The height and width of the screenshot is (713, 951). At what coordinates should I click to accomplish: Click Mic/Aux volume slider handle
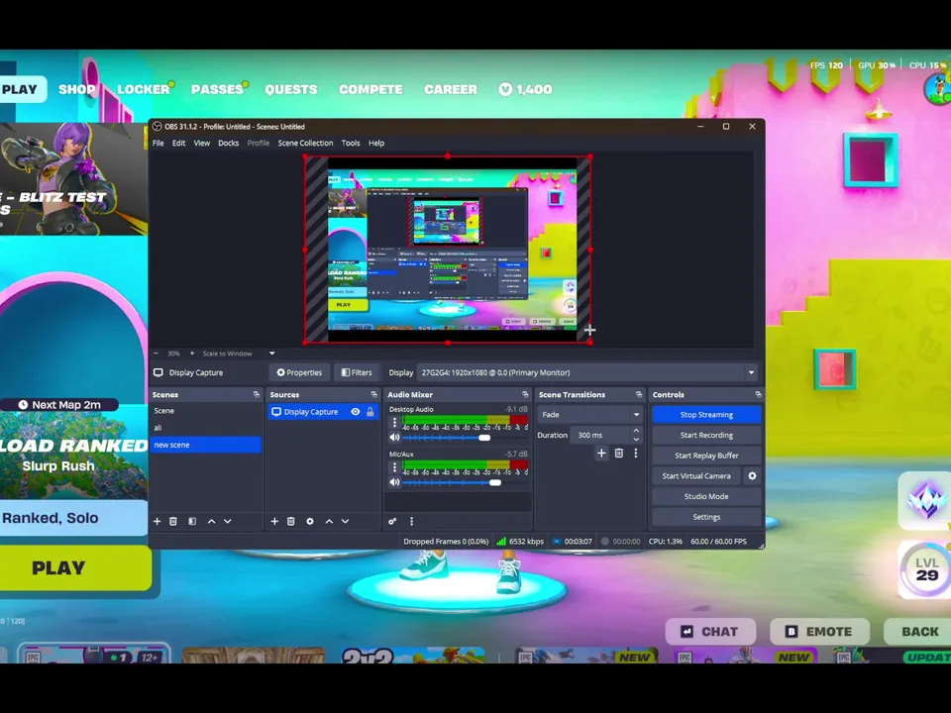tap(495, 482)
